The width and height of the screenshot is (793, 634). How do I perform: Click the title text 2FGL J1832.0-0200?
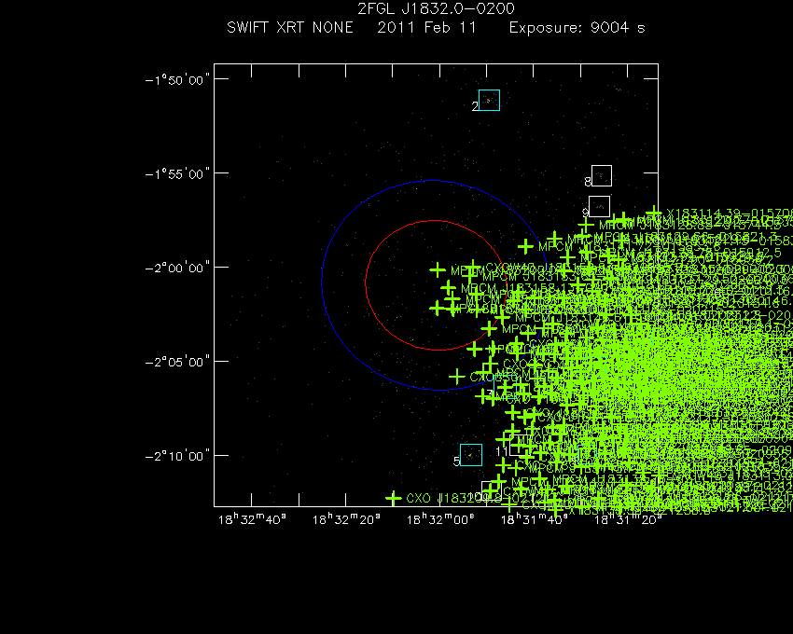click(436, 8)
